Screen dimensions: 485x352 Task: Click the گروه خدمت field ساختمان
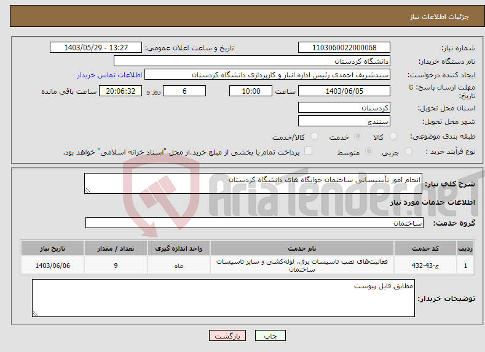pos(254,223)
